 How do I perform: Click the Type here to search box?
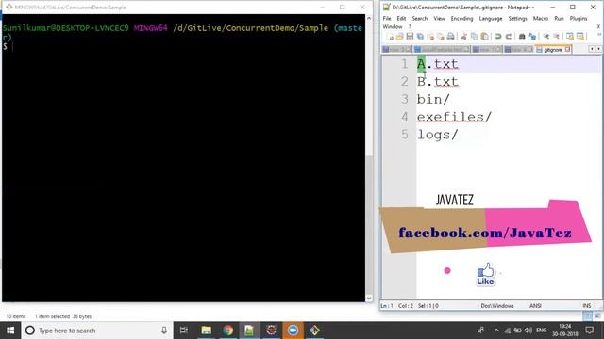point(96,331)
